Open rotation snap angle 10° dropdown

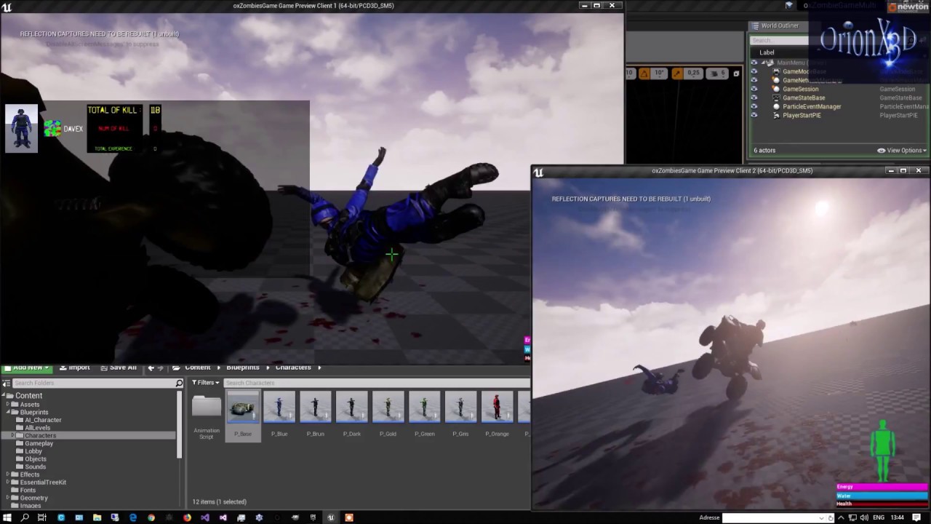(659, 73)
